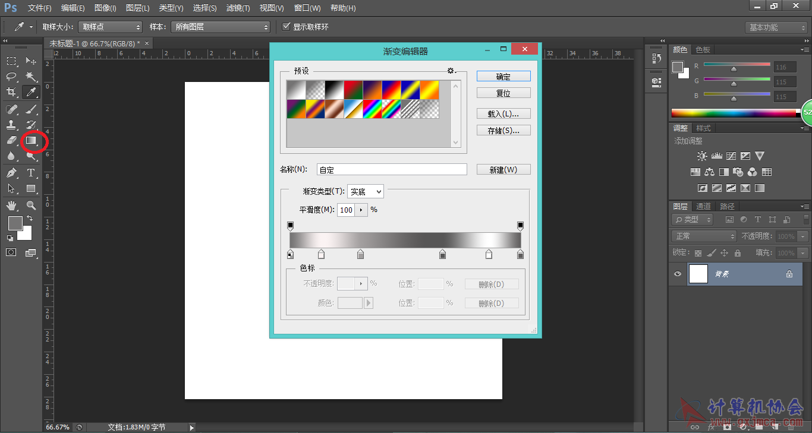Open the workspace switcher dropdown
The width and height of the screenshot is (812, 433).
point(777,27)
